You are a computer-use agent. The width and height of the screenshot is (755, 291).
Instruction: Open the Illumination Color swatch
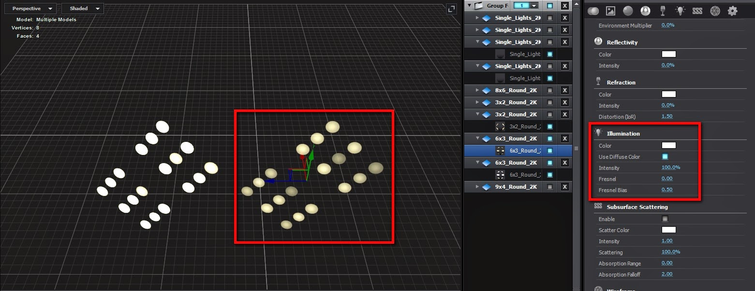tap(669, 145)
